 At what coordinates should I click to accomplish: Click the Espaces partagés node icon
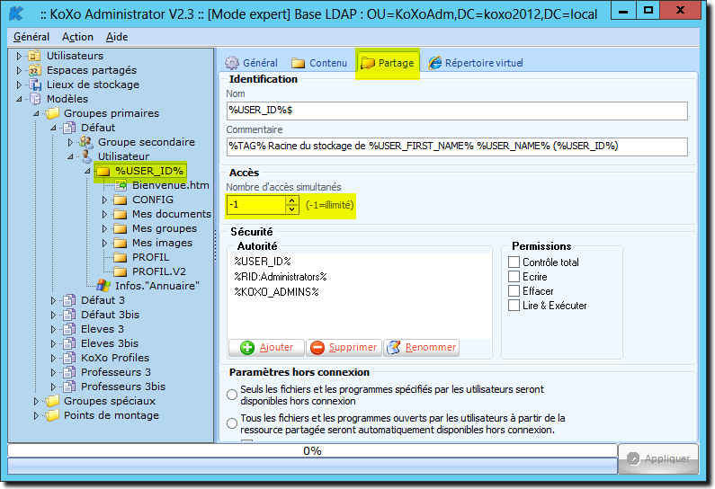(34, 70)
